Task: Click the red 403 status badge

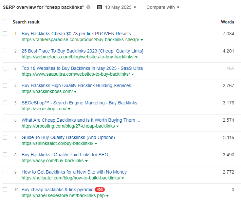Action: pyautogui.click(x=100, y=190)
